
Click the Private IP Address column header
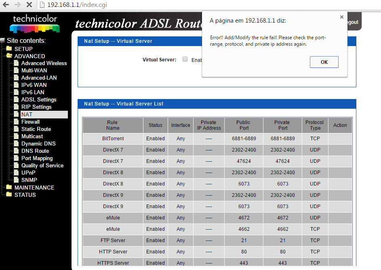209,125
